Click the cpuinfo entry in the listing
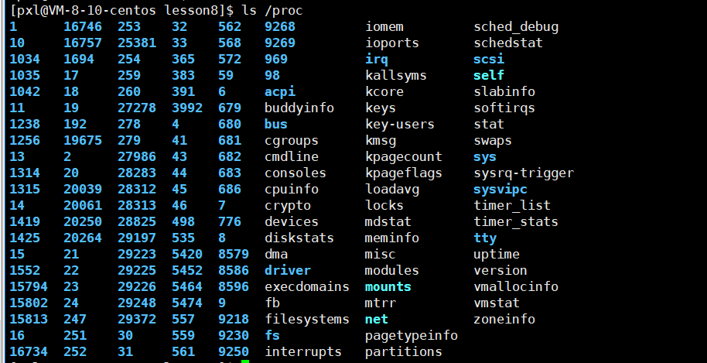The width and height of the screenshot is (707, 363). coord(292,189)
